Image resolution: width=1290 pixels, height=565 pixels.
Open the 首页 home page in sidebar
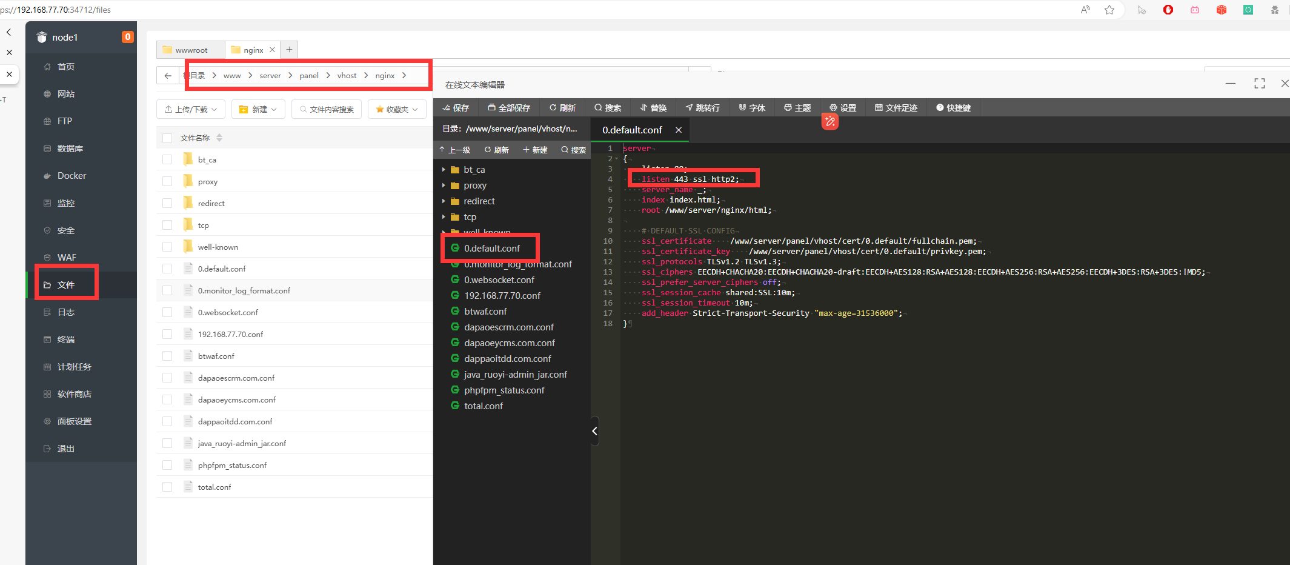tap(65, 67)
